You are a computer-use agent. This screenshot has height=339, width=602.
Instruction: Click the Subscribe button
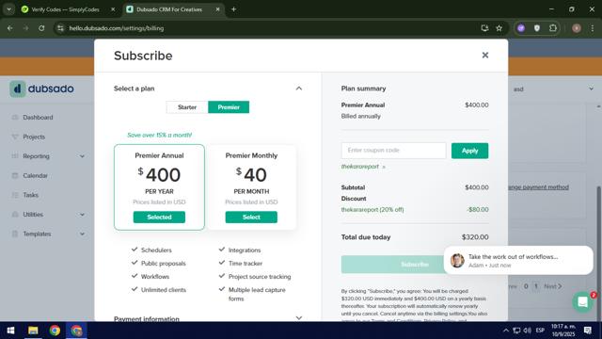pos(414,265)
